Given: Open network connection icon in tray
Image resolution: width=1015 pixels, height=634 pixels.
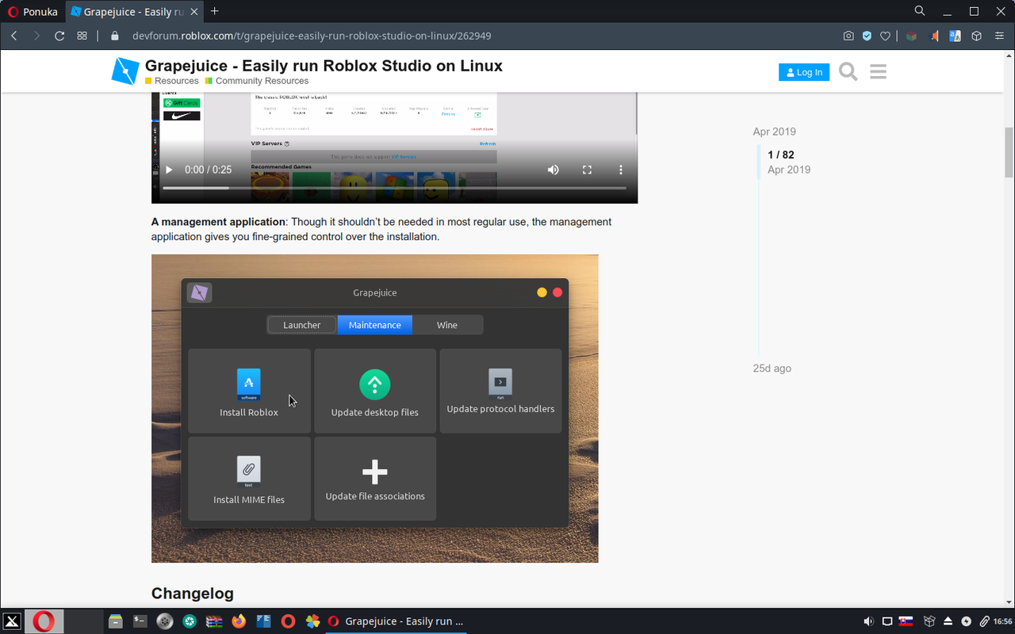Looking at the screenshot, I should pos(888,621).
